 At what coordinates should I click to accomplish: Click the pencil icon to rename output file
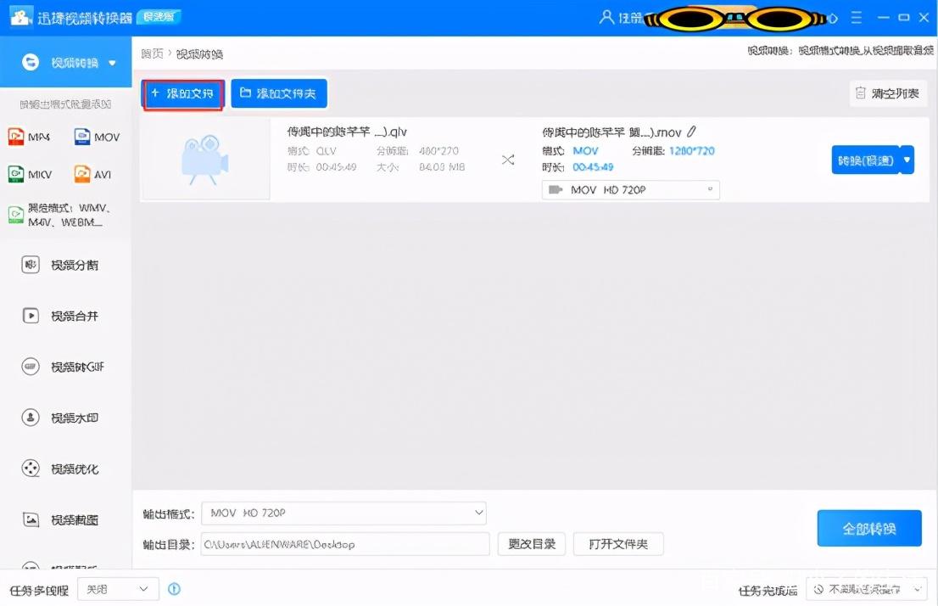click(692, 131)
